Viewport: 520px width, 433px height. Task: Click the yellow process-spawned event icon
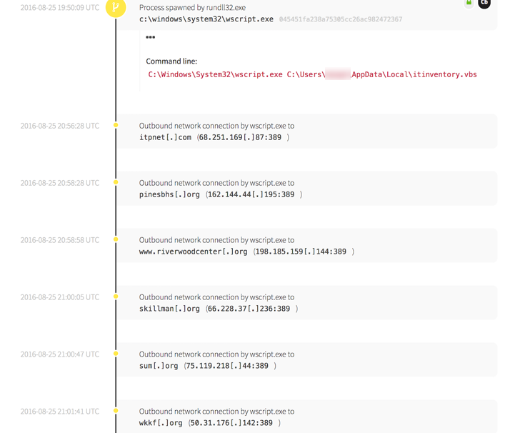pos(116,7)
